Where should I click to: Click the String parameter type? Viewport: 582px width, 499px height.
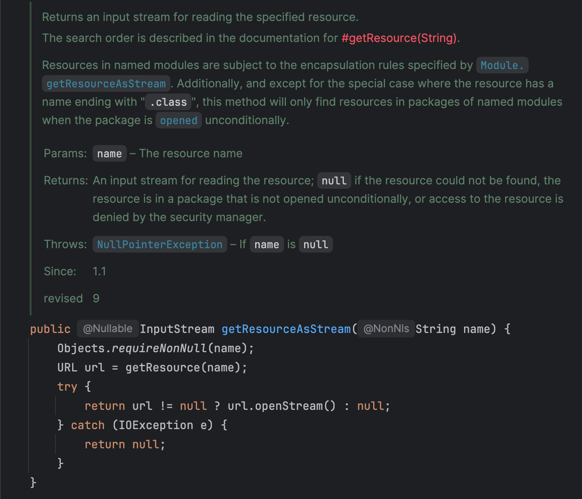point(436,329)
